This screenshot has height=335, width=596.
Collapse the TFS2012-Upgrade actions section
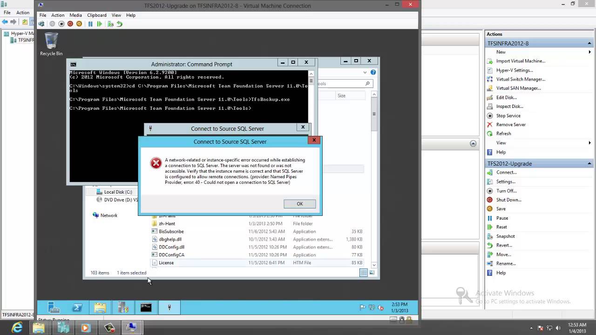[x=589, y=163]
